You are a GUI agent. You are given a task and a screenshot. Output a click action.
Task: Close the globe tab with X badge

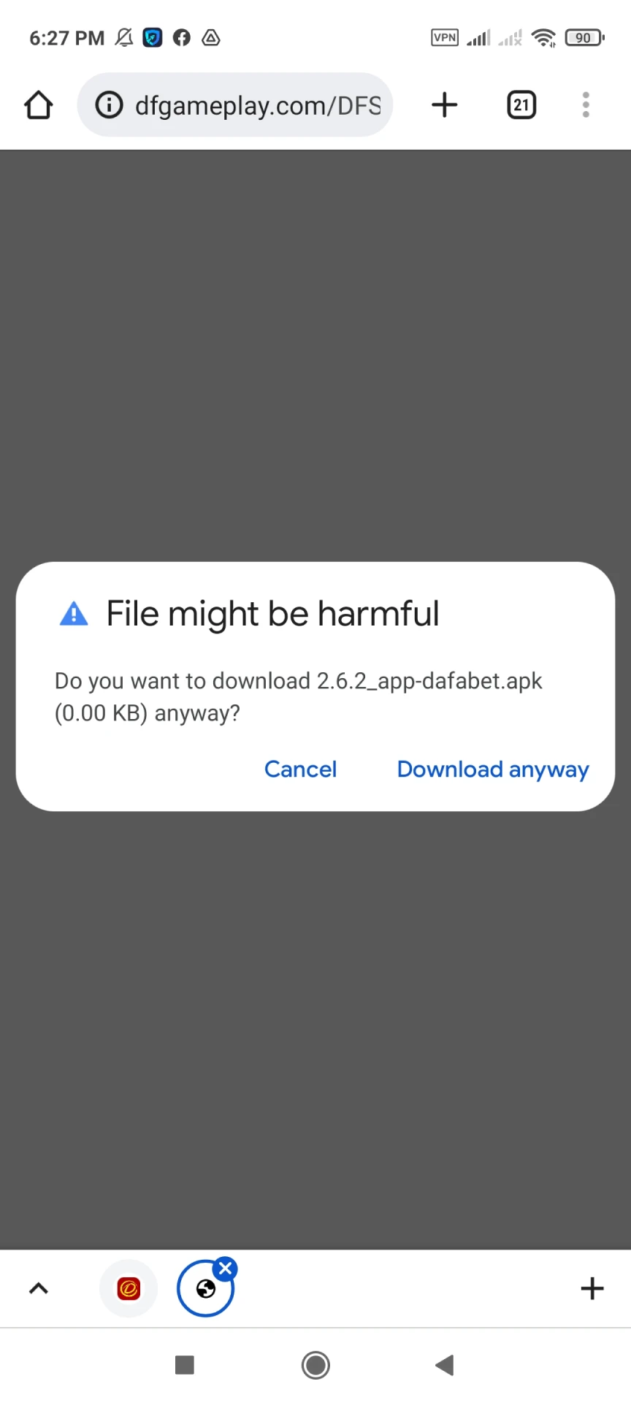[226, 1269]
